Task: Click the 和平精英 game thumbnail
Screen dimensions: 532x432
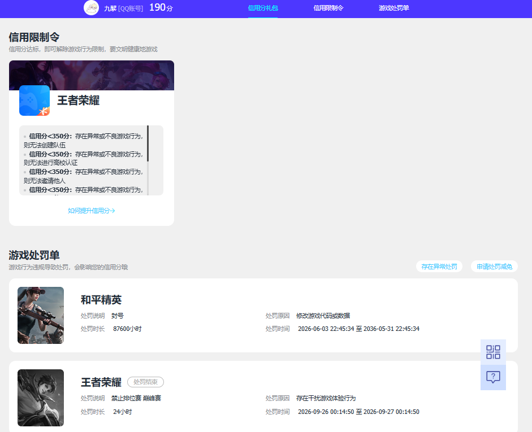Action: tap(41, 315)
